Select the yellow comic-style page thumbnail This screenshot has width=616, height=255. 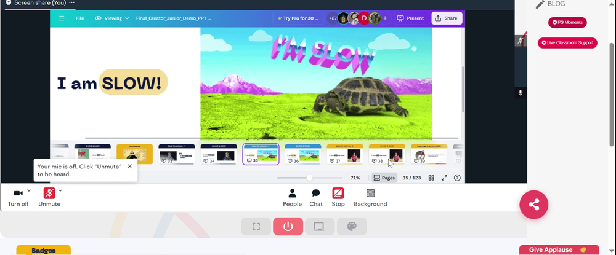click(x=135, y=154)
